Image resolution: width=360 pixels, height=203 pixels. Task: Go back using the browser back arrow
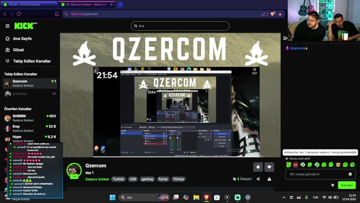click(x=5, y=14)
